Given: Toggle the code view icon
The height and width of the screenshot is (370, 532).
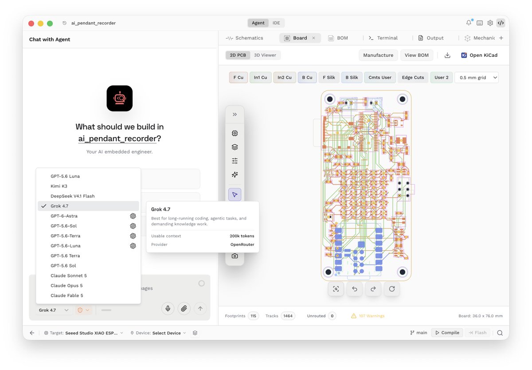Looking at the screenshot, I should coord(501,23).
